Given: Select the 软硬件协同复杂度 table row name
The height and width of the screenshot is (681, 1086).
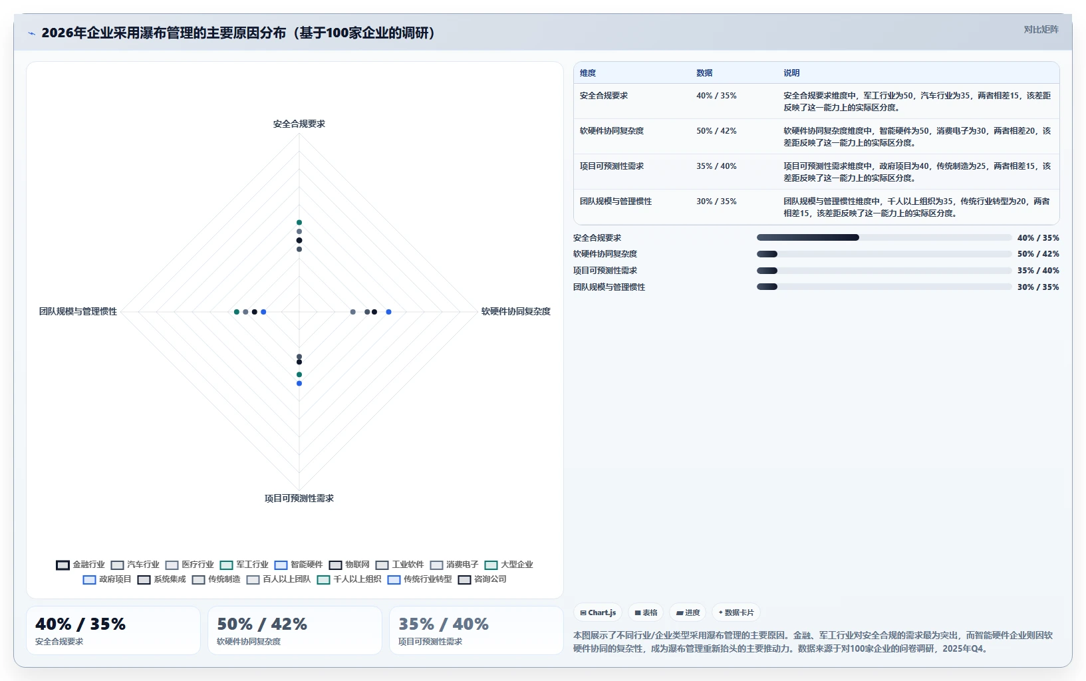Looking at the screenshot, I should (612, 131).
